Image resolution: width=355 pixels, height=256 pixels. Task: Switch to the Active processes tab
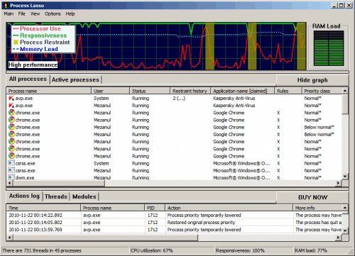click(x=75, y=79)
